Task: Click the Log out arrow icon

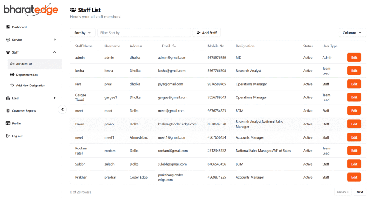Action: click(x=8, y=136)
